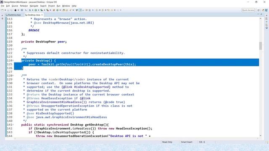Click the Open Perspective icon

click(x=258, y=10)
